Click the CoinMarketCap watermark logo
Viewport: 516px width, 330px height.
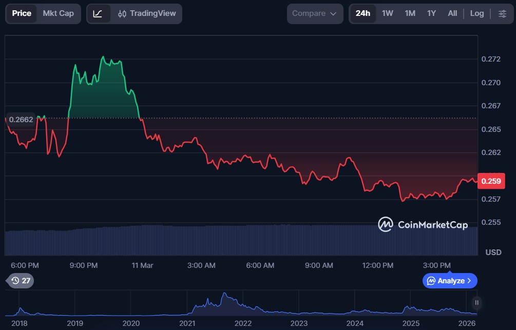click(423, 225)
